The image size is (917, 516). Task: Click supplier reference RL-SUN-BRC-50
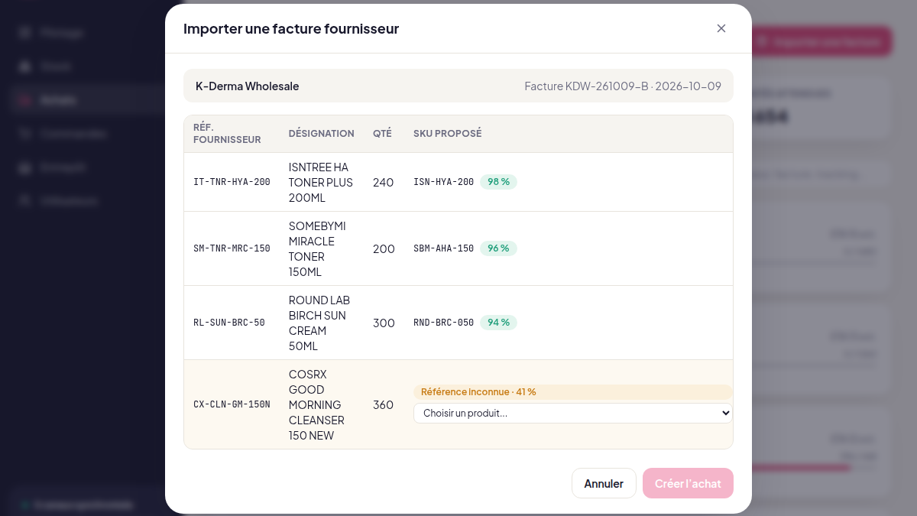229,323
